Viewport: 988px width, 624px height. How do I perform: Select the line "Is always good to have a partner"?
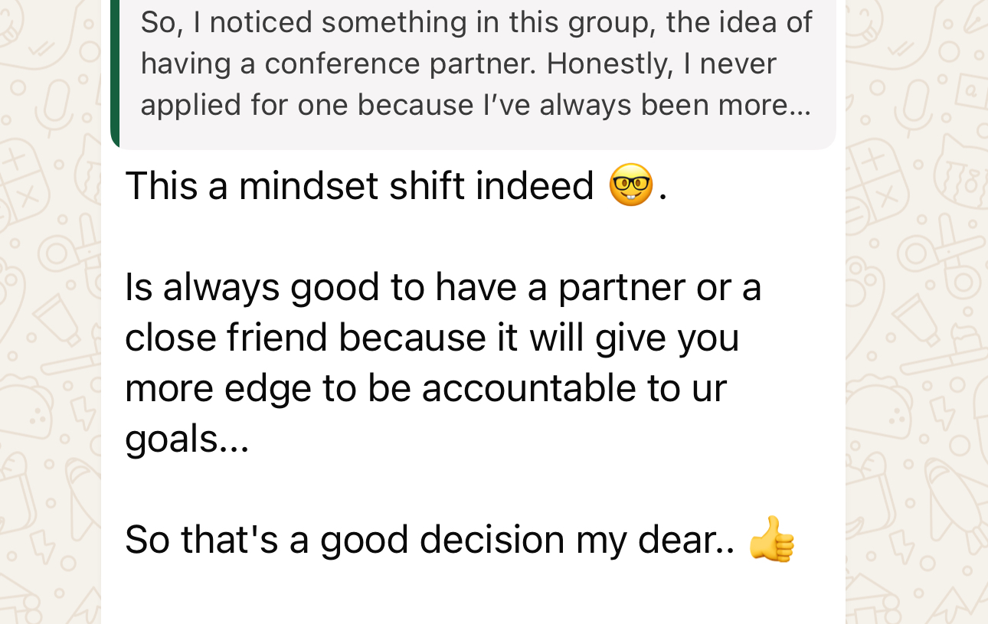click(x=443, y=287)
